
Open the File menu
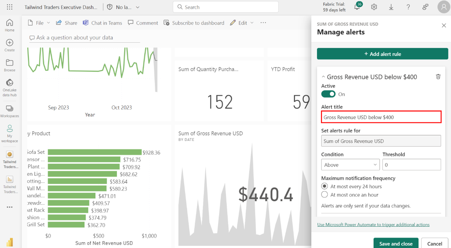39,23
